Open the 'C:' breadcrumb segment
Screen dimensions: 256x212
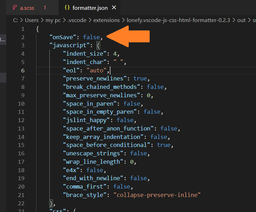point(15,20)
